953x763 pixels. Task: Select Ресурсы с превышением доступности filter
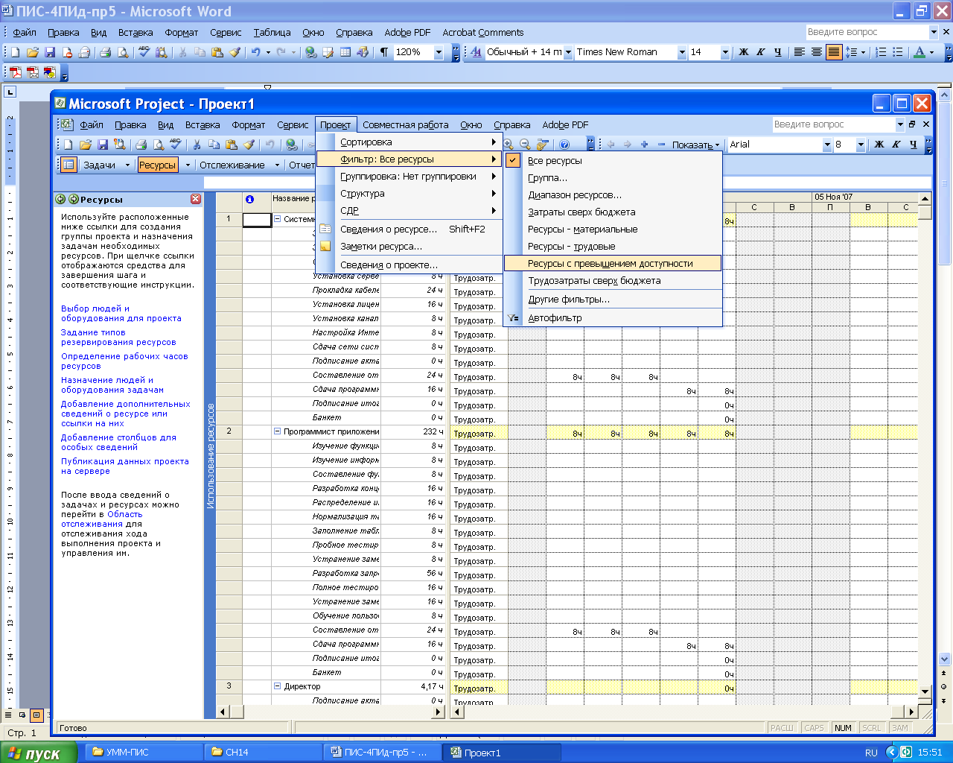[613, 263]
